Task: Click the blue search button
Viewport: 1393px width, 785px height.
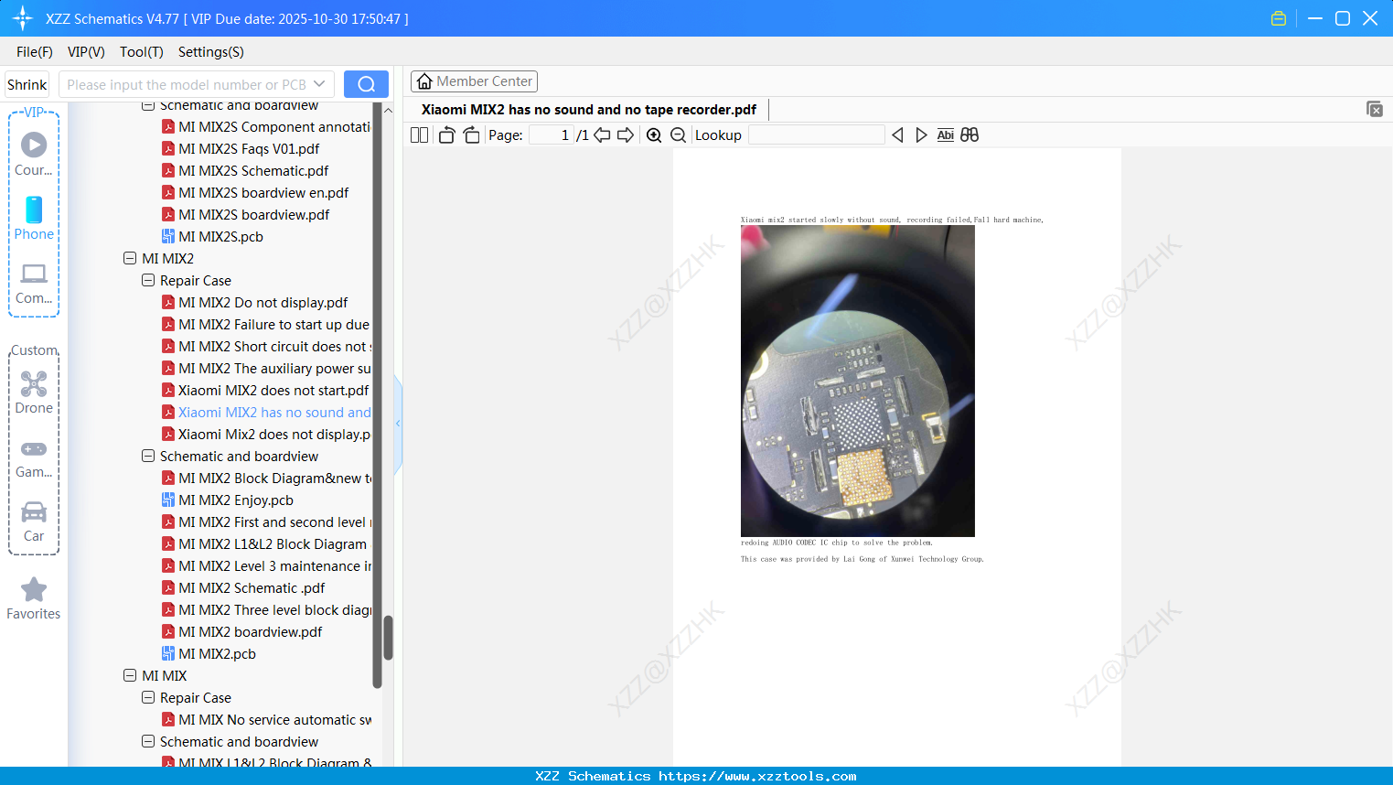Action: [x=366, y=84]
